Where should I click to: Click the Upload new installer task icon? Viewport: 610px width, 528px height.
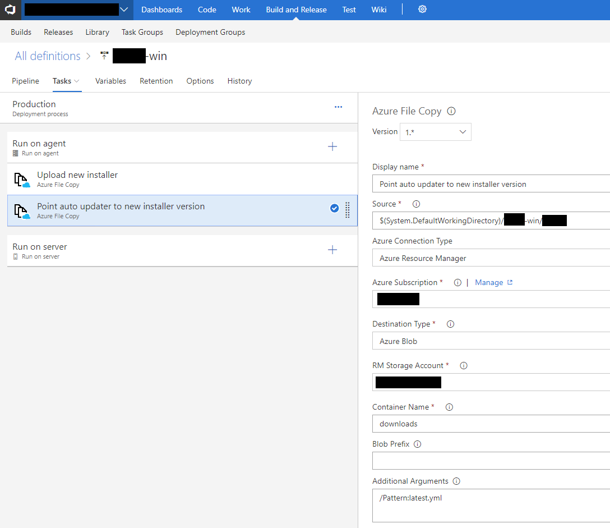[22, 180]
